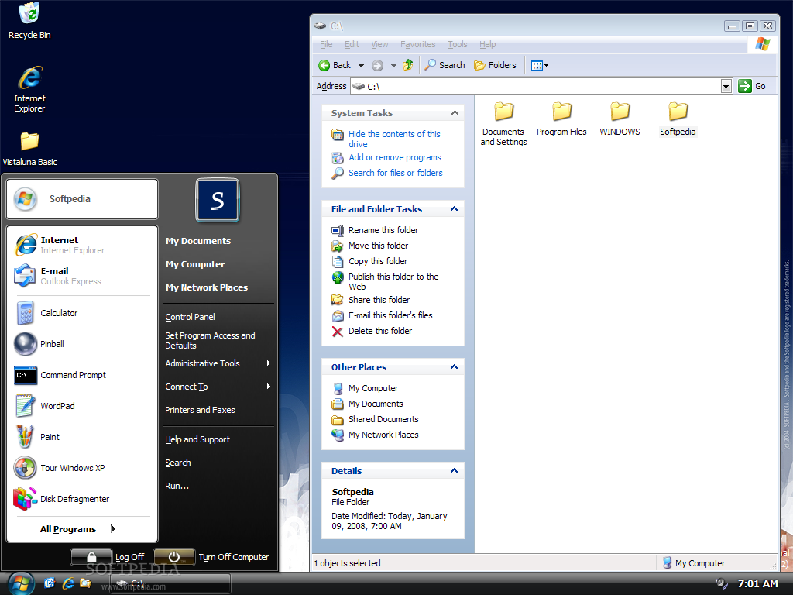
Task: Open Internet Explorer desktop icon
Action: click(29, 89)
